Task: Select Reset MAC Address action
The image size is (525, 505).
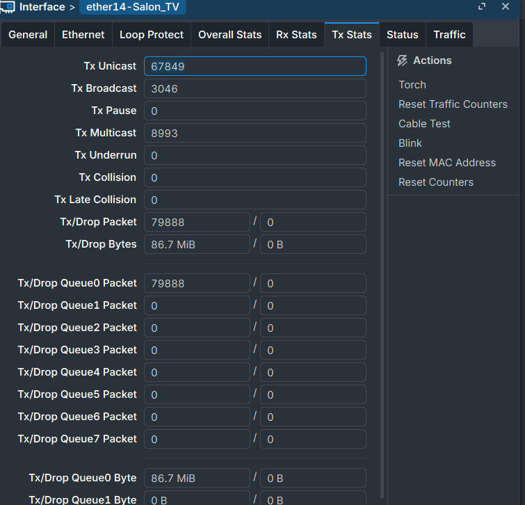Action: click(447, 162)
